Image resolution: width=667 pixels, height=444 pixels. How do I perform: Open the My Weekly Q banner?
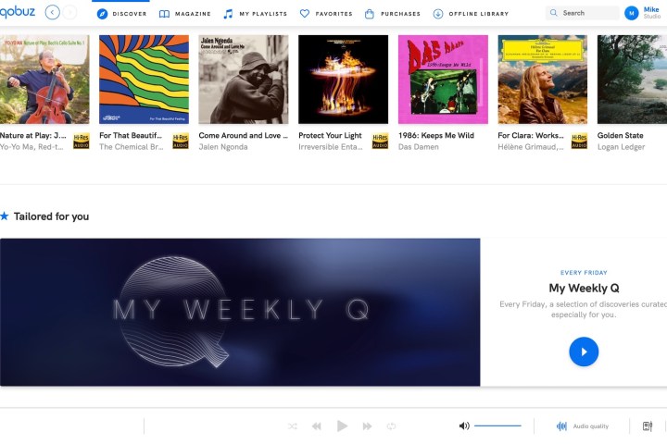point(240,313)
